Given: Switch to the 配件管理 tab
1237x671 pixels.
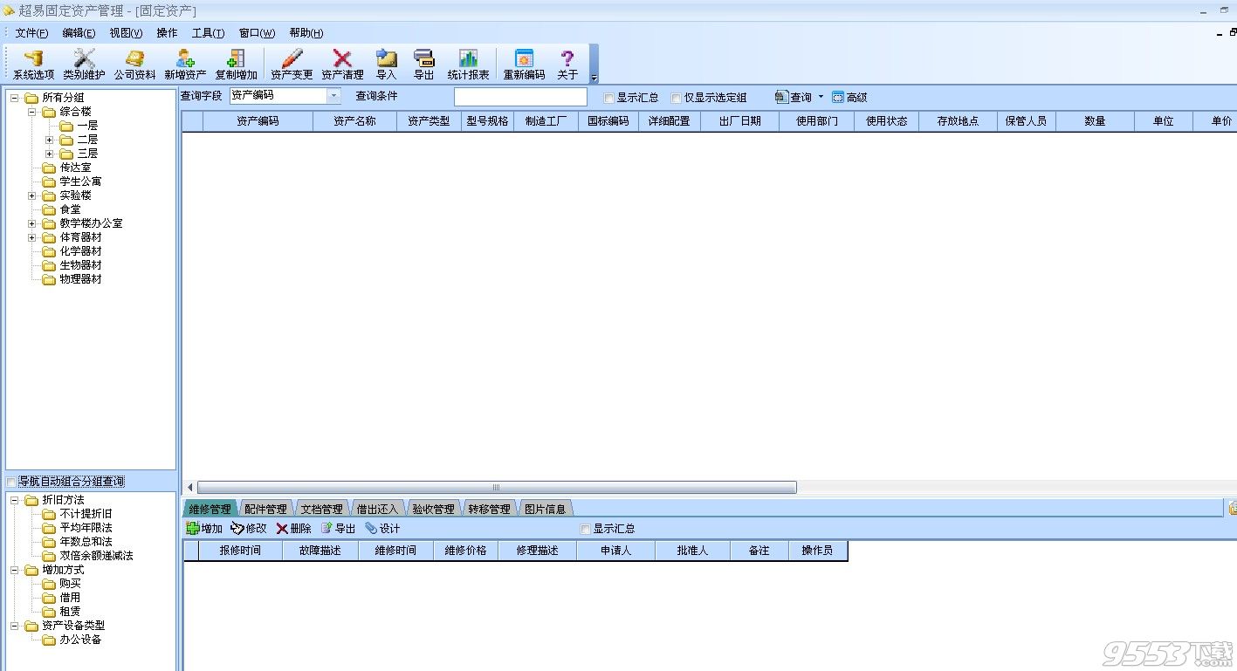Looking at the screenshot, I should click(265, 509).
